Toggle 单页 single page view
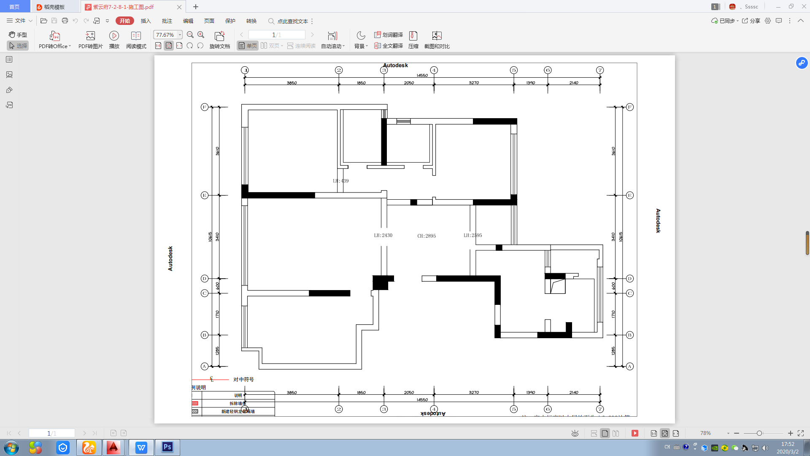810x456 pixels. (x=248, y=46)
